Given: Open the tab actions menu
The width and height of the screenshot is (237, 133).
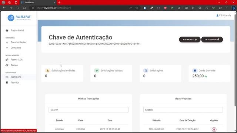Looking at the screenshot, I should tap(16, 3).
